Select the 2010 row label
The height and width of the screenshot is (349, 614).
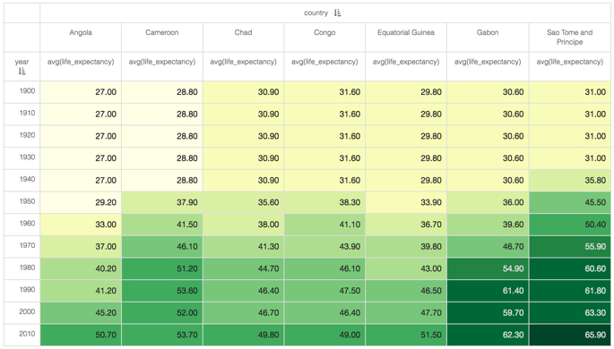pos(27,334)
